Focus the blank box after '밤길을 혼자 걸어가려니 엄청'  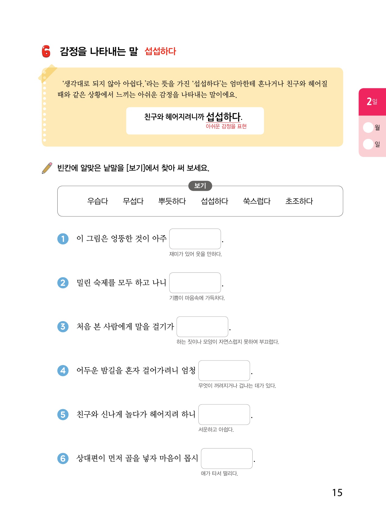point(224,371)
